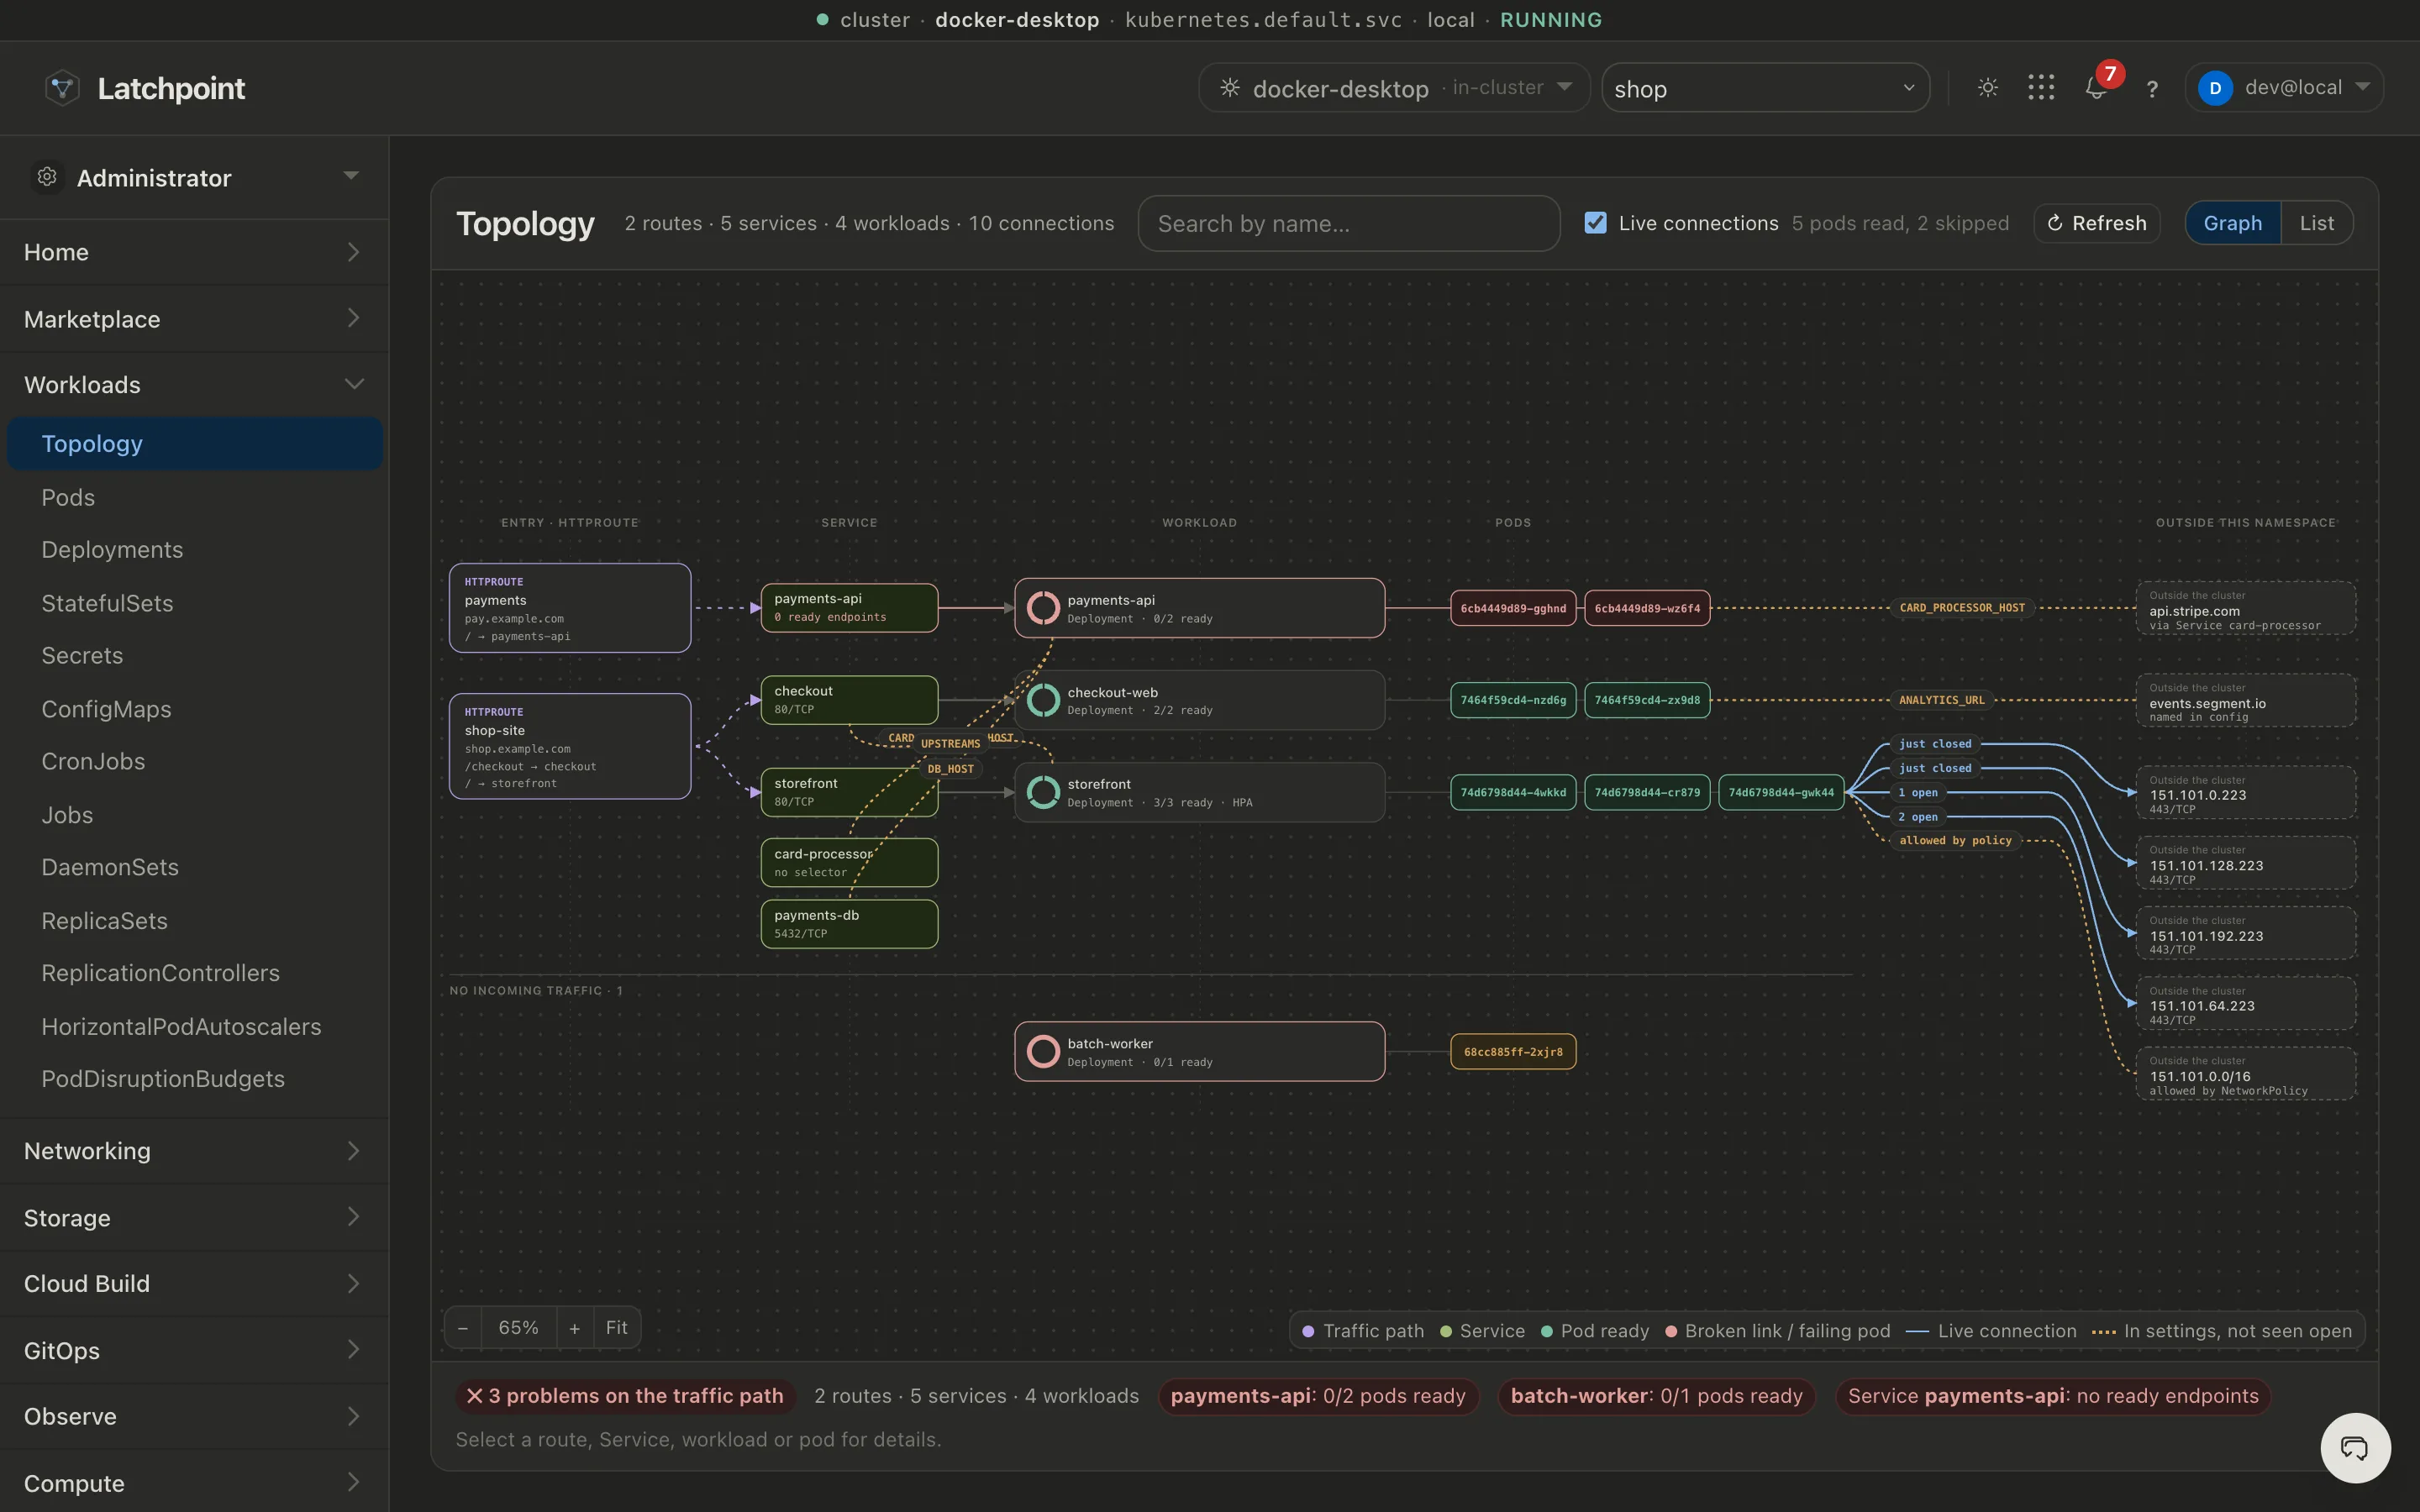The width and height of the screenshot is (2420, 1512).
Task: Click the Search by name field
Action: pyautogui.click(x=1349, y=223)
